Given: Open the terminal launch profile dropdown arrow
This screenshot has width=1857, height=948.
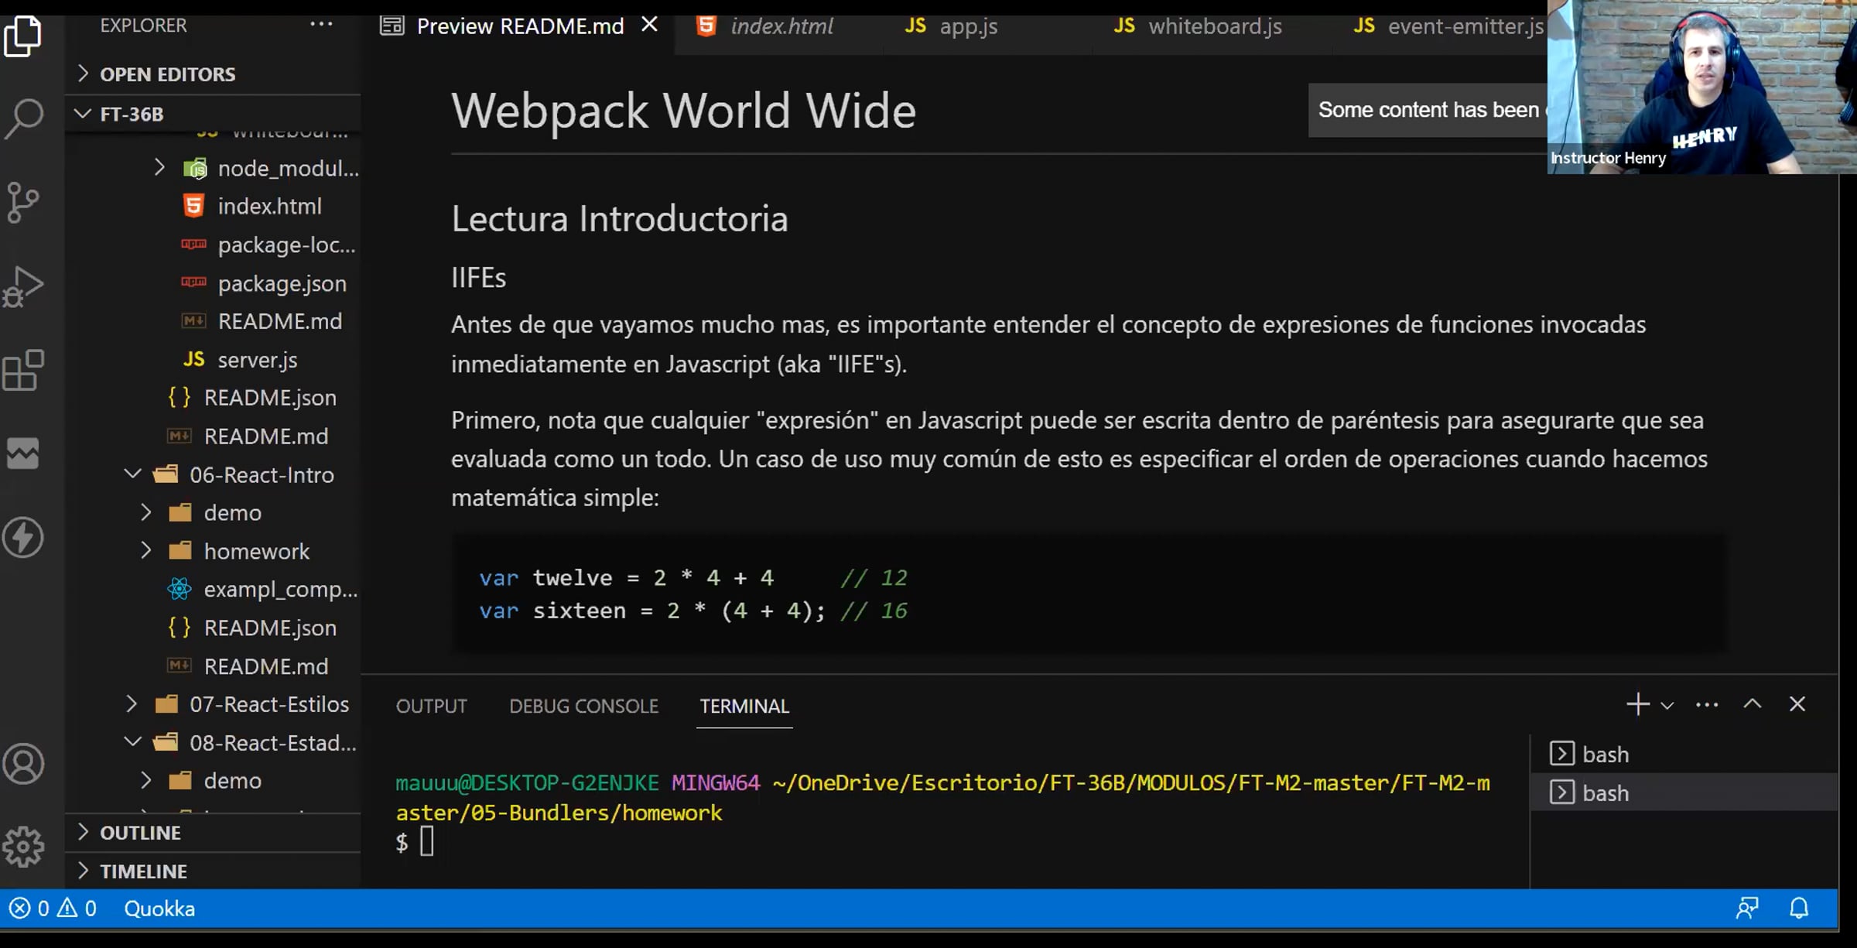Looking at the screenshot, I should click(1667, 706).
